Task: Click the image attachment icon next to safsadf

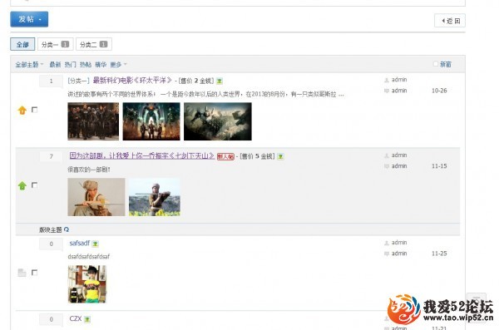Action: click(95, 244)
